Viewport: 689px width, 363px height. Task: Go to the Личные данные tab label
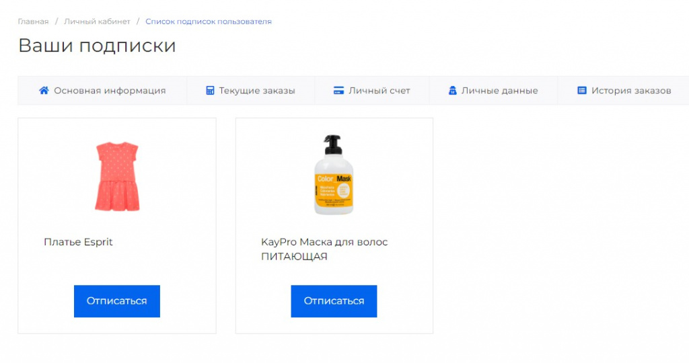(x=499, y=91)
